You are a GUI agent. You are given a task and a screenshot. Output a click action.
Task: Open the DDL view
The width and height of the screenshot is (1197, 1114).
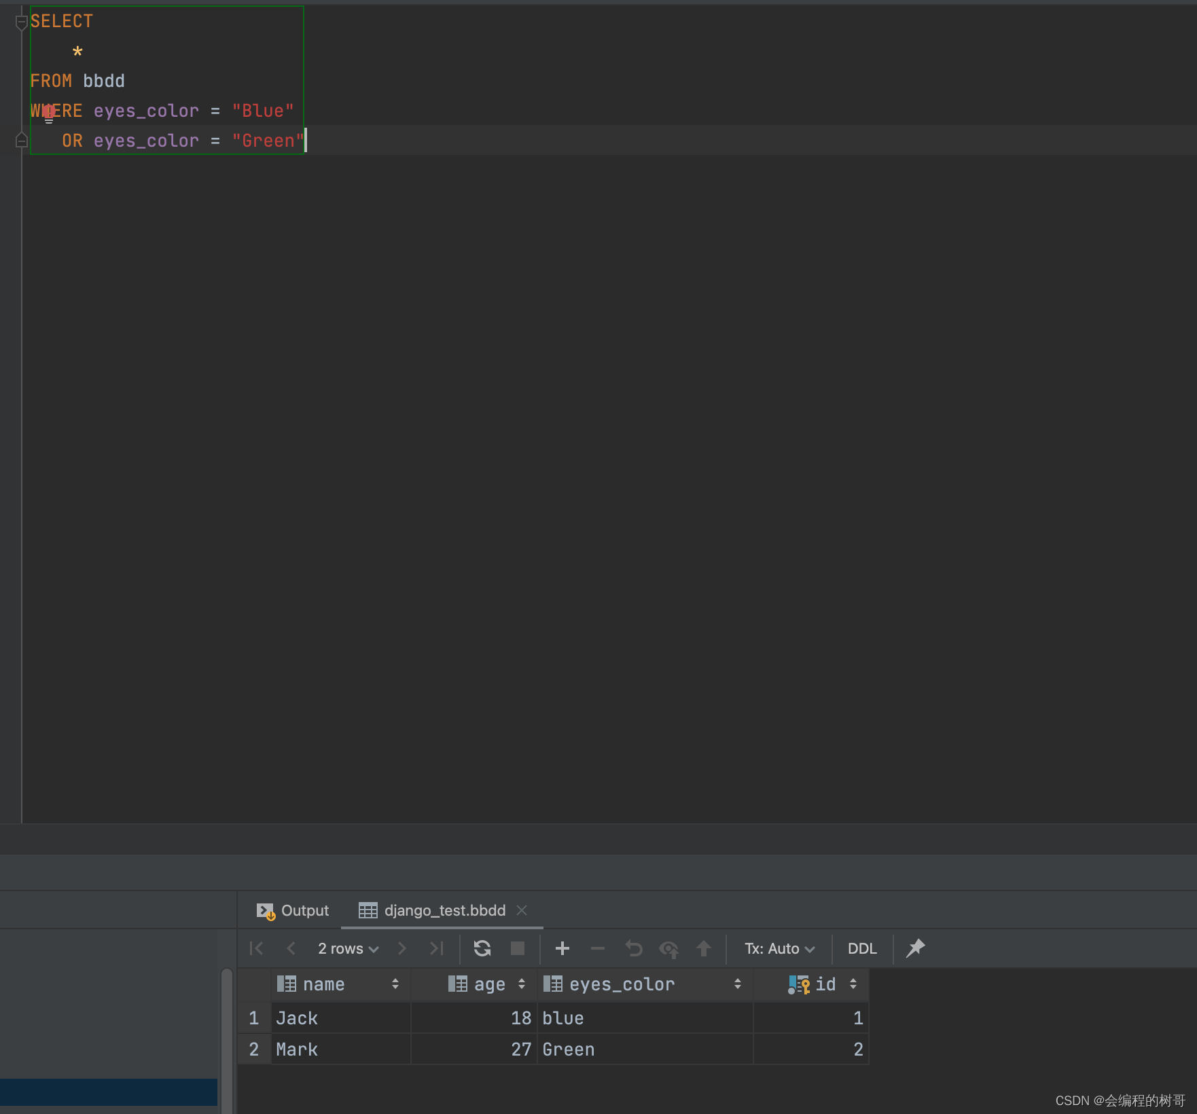pos(862,948)
